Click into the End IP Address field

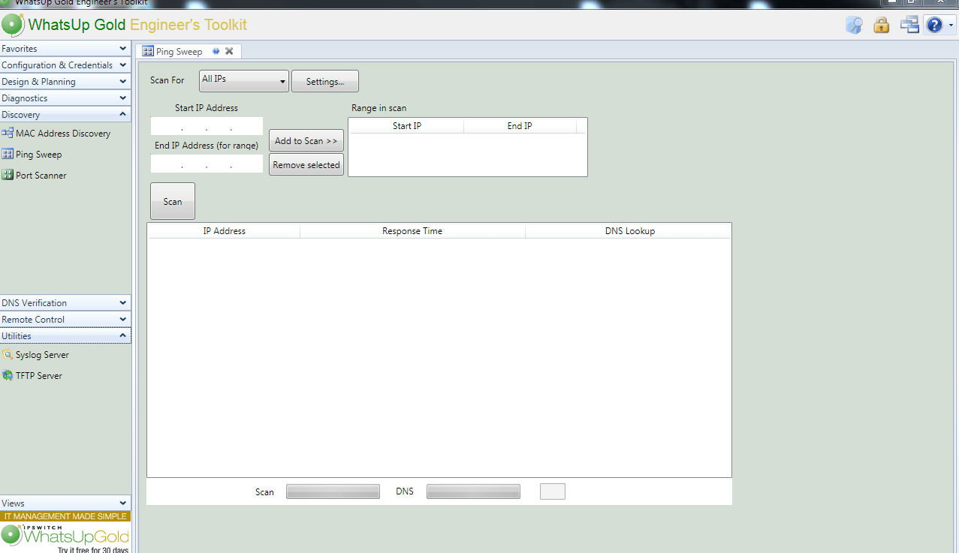[207, 164]
